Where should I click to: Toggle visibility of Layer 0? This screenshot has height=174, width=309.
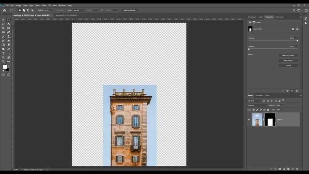coord(249,119)
